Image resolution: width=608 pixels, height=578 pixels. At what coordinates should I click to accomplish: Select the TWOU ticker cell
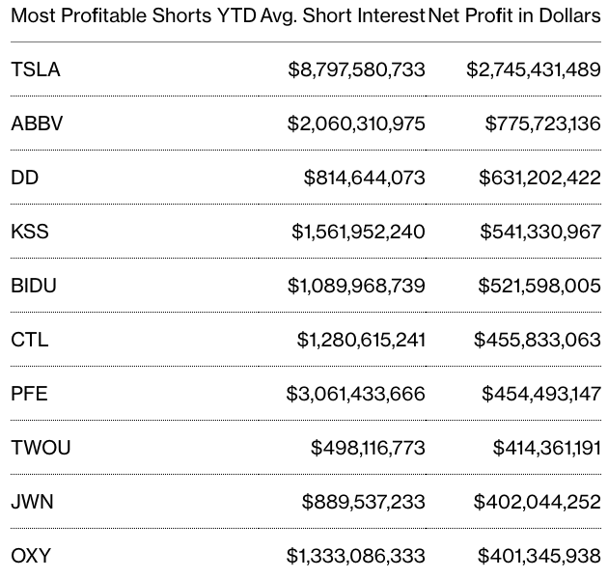coord(41,448)
